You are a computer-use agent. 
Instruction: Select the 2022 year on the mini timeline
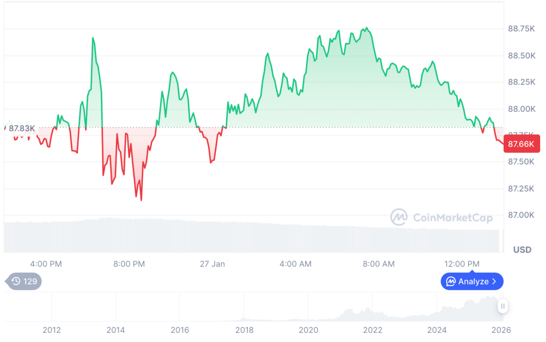point(373,330)
